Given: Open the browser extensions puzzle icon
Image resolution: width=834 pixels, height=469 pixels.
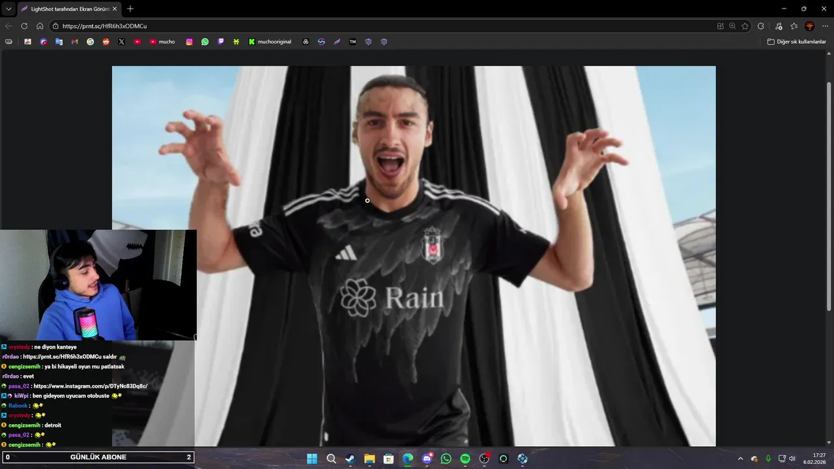Looking at the screenshot, I should pyautogui.click(x=760, y=26).
